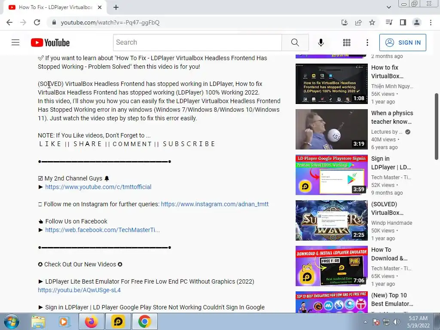Open Windows Explorer from the taskbar

pos(38,321)
